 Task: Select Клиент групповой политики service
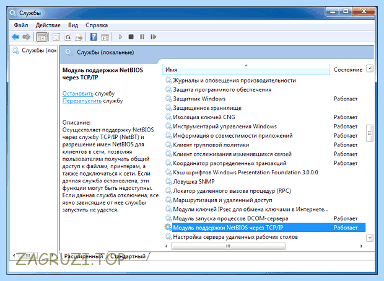(x=211, y=145)
